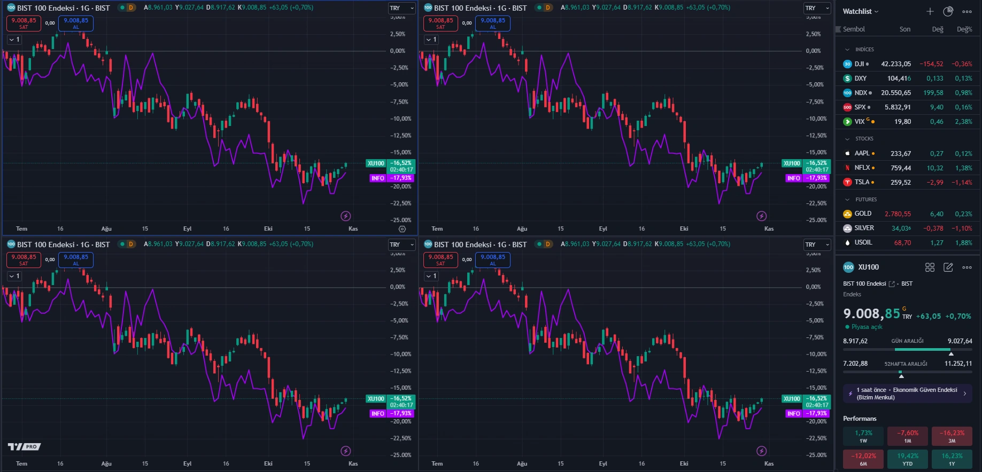Select the GOLD row in the watchlist
The image size is (982, 472).
click(908, 214)
